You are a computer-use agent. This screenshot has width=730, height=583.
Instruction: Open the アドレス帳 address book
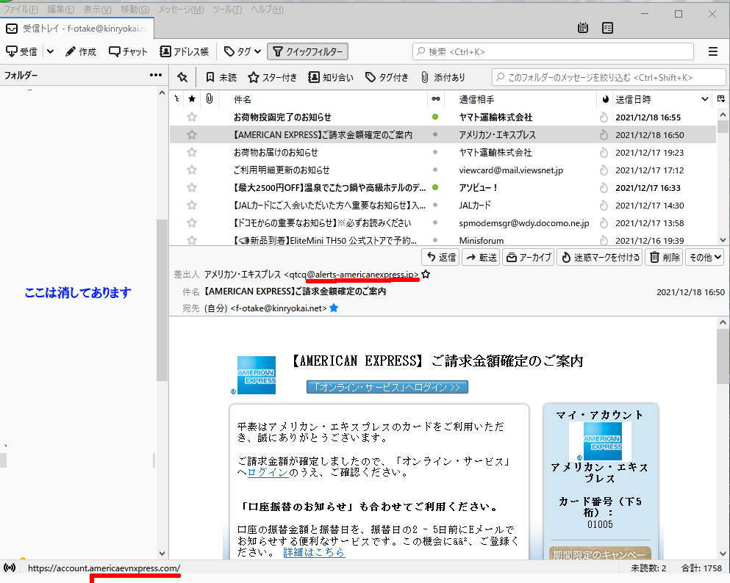184,51
